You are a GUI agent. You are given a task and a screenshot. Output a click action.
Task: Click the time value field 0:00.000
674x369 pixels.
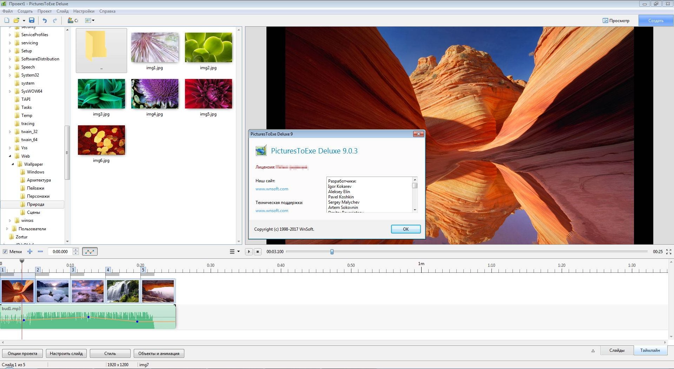pos(60,251)
